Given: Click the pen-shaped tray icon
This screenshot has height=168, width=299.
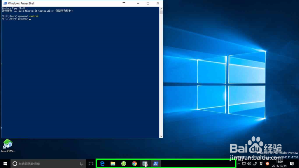Looking at the screenshot, I should (255, 164).
